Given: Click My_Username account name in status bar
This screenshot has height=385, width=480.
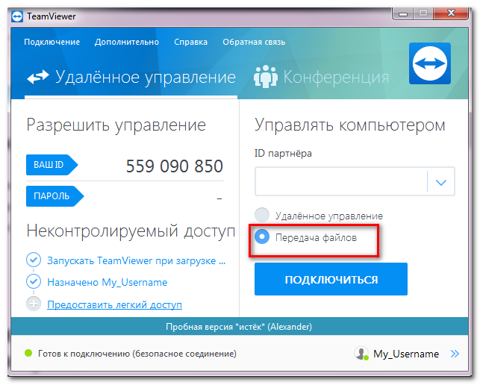Looking at the screenshot, I should (x=406, y=354).
